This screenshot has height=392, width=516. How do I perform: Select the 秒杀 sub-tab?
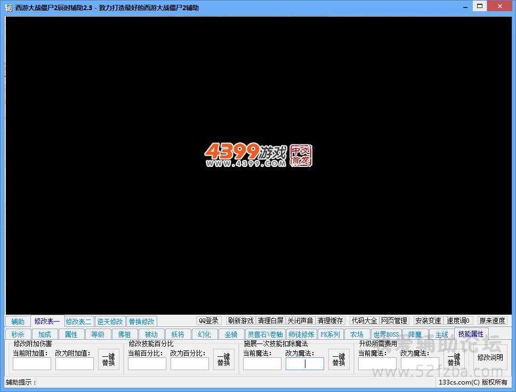[18, 334]
